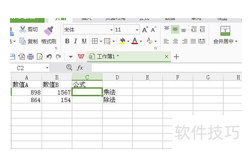Select cell labeled 乘法
This screenshot has width=252, height=168.
pos(117,92)
